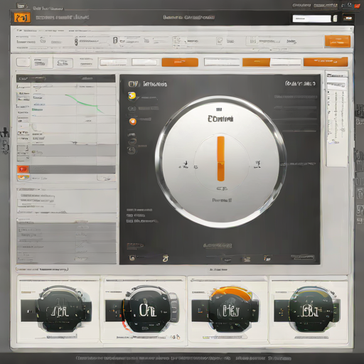Toggle the checkbox in the top toolbar row
The image size is (364, 364).
pos(219,41)
